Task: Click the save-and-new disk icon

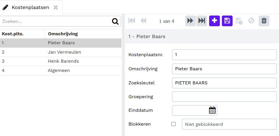Action: [x=239, y=21]
